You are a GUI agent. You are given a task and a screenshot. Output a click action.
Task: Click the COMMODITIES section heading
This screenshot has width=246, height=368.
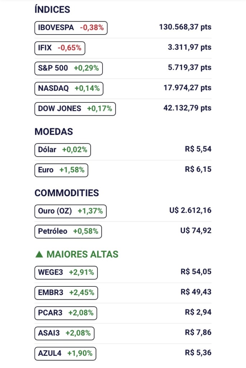pyautogui.click(x=67, y=193)
